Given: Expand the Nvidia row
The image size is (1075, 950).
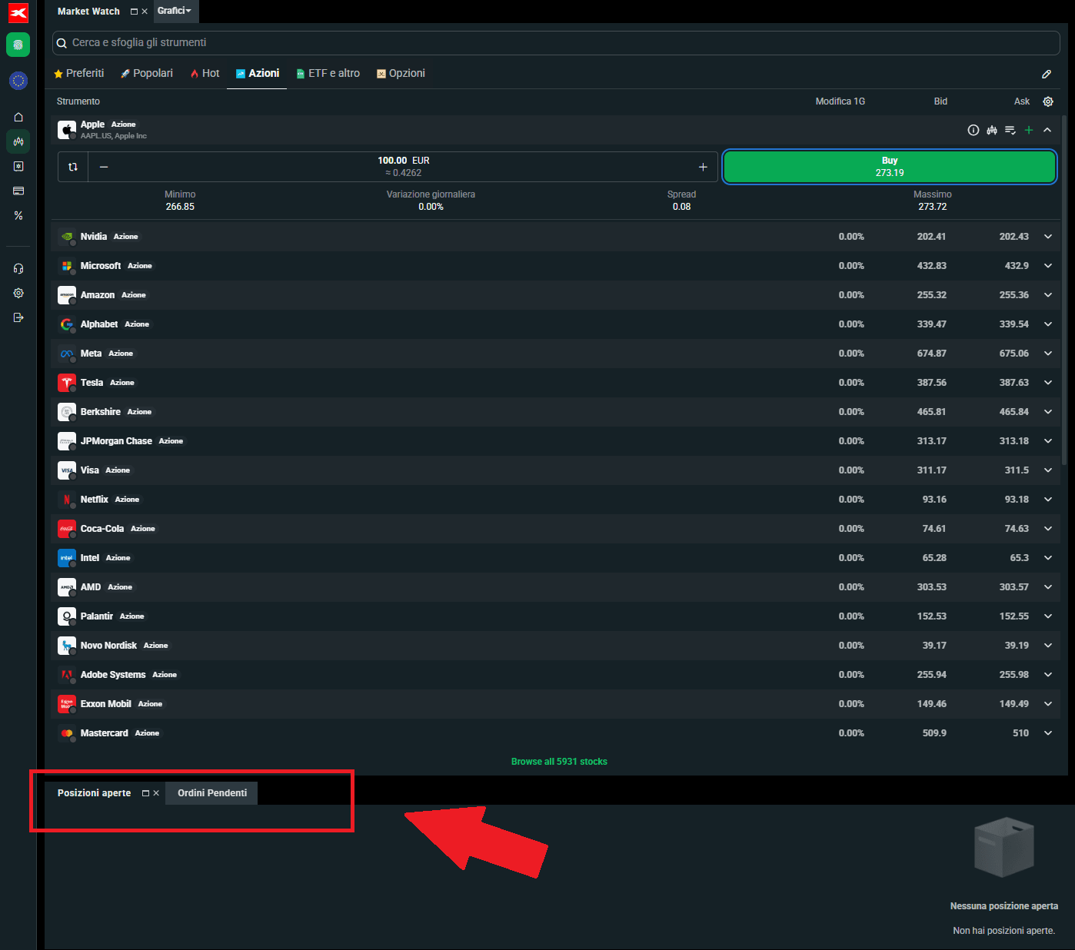Looking at the screenshot, I should [1048, 237].
